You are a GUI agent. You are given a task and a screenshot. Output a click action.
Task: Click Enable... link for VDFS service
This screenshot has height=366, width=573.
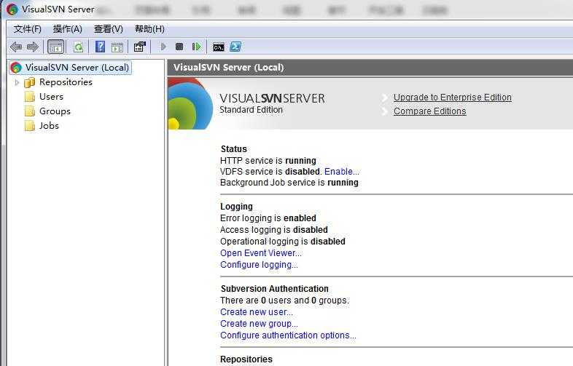click(x=342, y=172)
